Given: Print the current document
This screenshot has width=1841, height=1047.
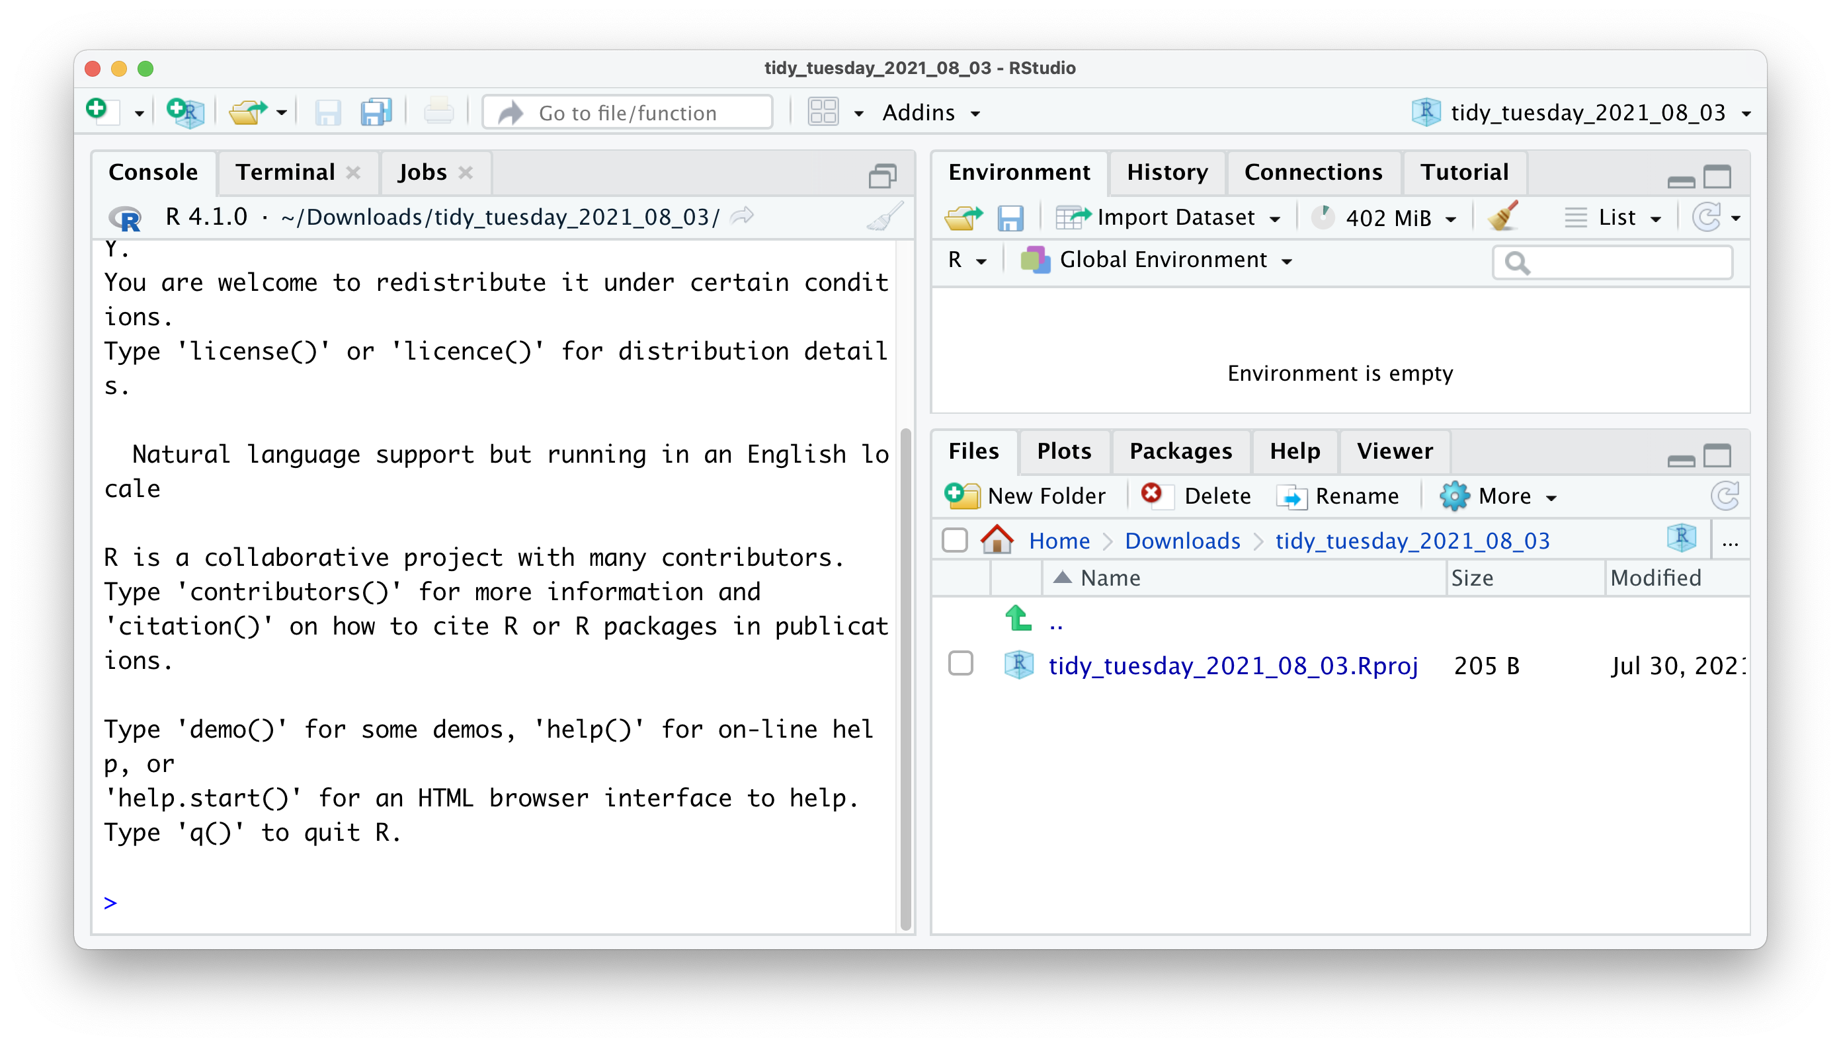Looking at the screenshot, I should point(438,112).
